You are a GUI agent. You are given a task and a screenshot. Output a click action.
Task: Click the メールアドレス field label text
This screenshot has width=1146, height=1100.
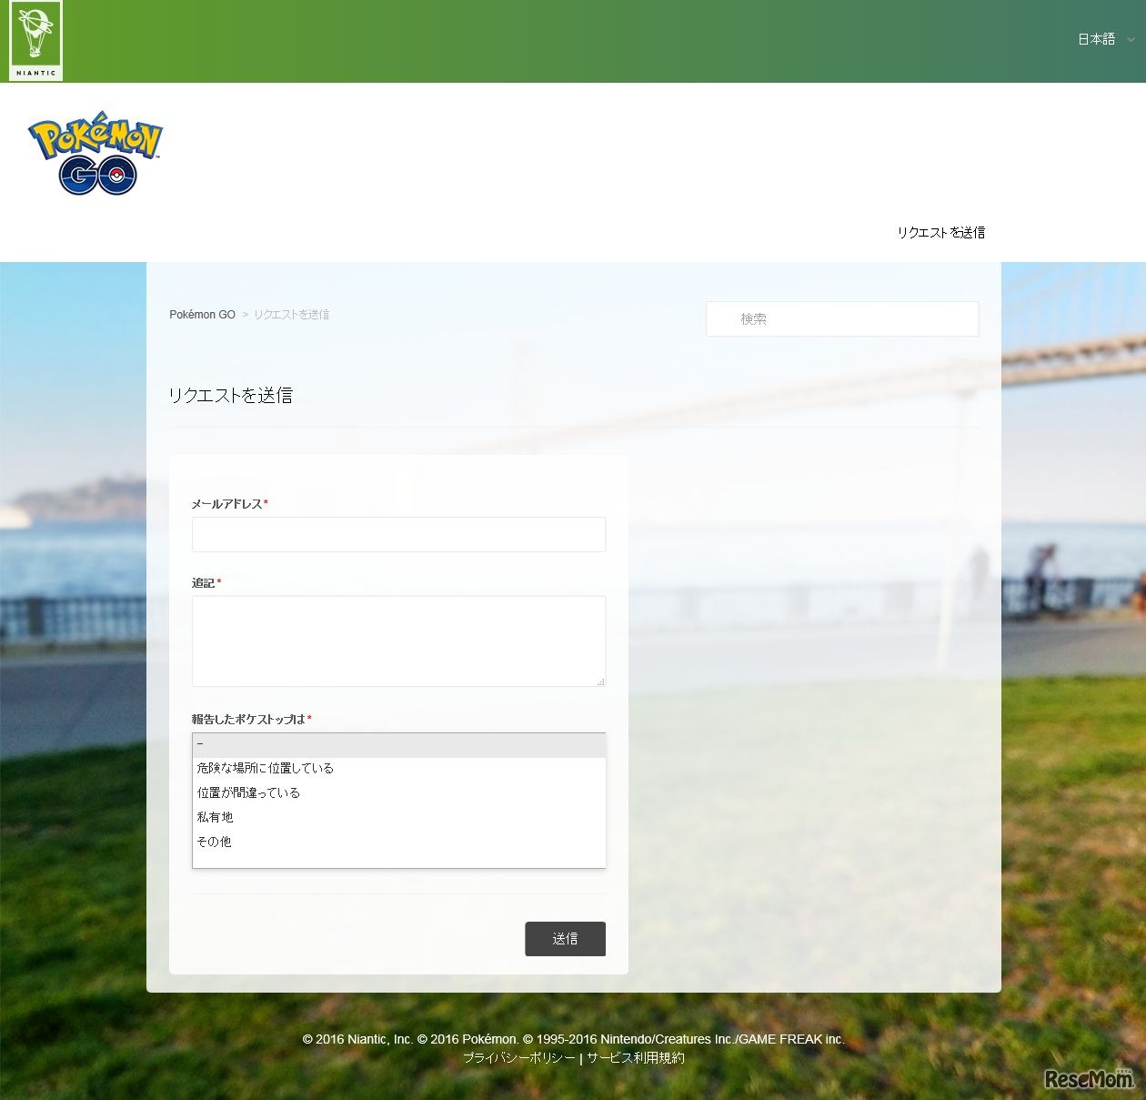[x=226, y=504]
